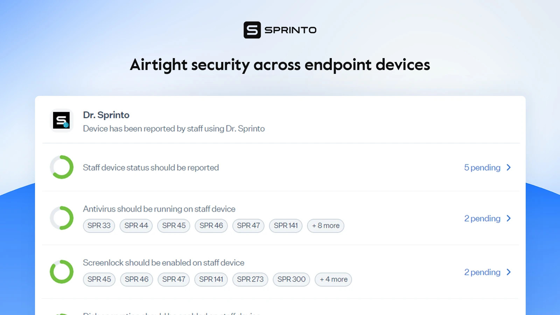
Task: View 2 pending screenlock items
Action: click(482, 272)
